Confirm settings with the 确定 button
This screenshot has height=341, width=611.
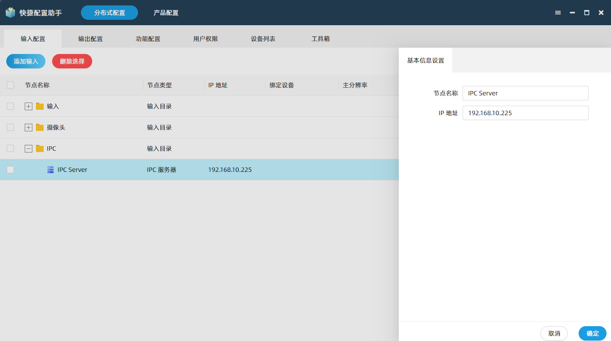coord(592,333)
